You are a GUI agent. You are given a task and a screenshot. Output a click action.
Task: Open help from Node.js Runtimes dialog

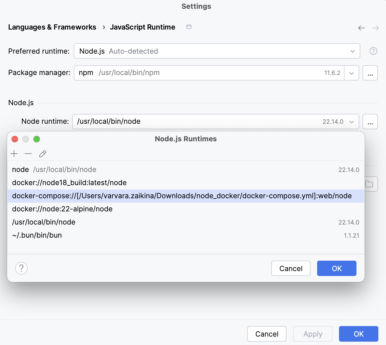(x=21, y=268)
